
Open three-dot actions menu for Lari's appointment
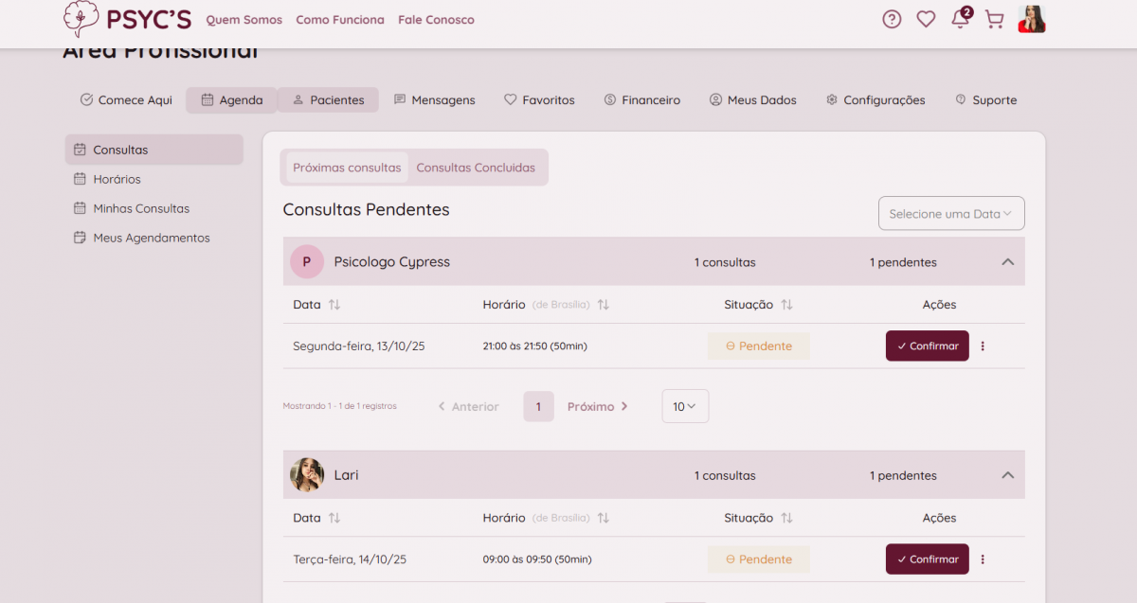pyautogui.click(x=983, y=559)
